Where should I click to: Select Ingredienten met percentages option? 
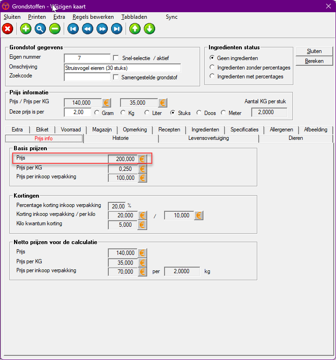(212, 76)
